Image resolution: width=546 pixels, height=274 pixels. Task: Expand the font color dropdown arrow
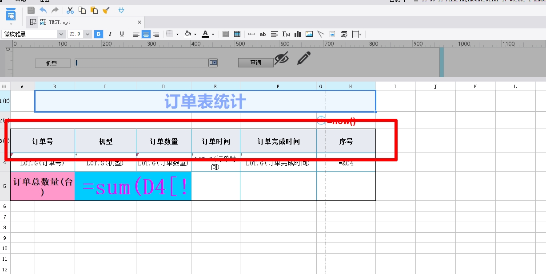[213, 35]
